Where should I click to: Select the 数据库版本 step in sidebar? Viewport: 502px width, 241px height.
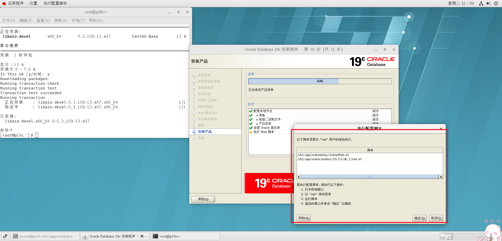point(206,88)
